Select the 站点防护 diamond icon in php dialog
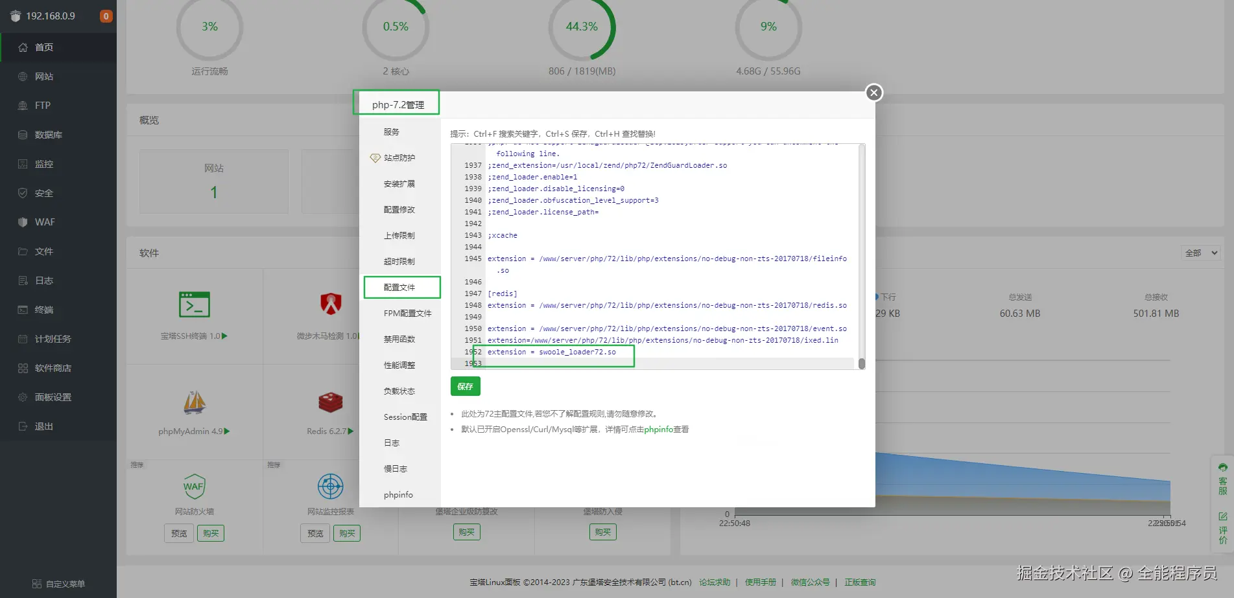The width and height of the screenshot is (1234, 598). tap(375, 158)
